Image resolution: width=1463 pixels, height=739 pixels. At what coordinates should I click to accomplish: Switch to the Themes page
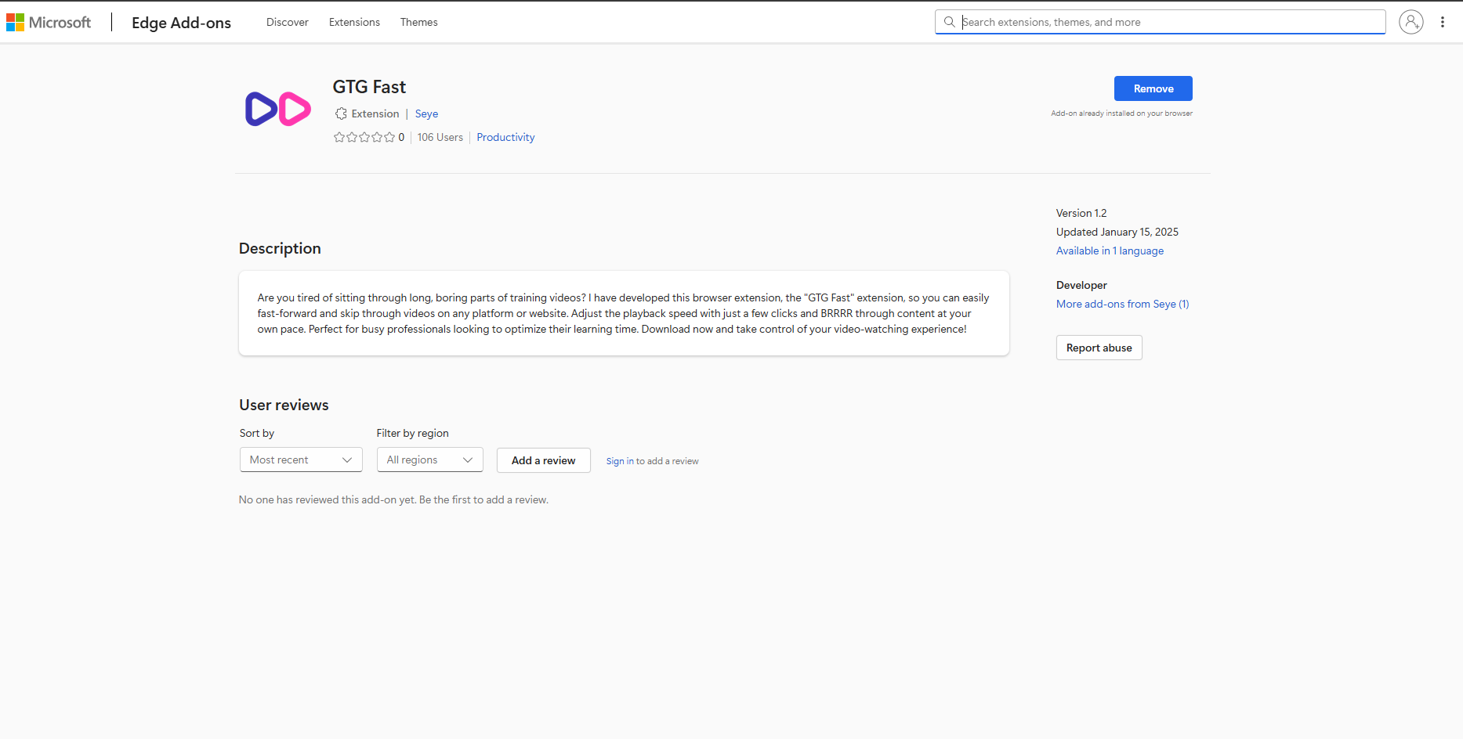[x=418, y=22]
